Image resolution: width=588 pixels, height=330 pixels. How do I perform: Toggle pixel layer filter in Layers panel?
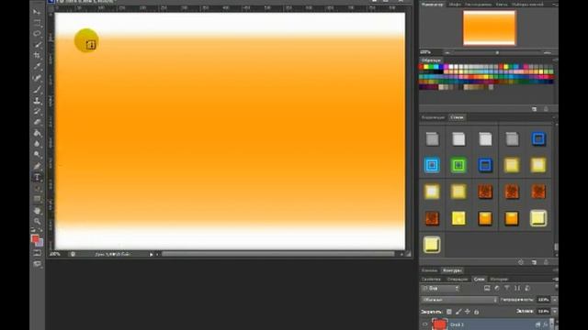(x=487, y=288)
